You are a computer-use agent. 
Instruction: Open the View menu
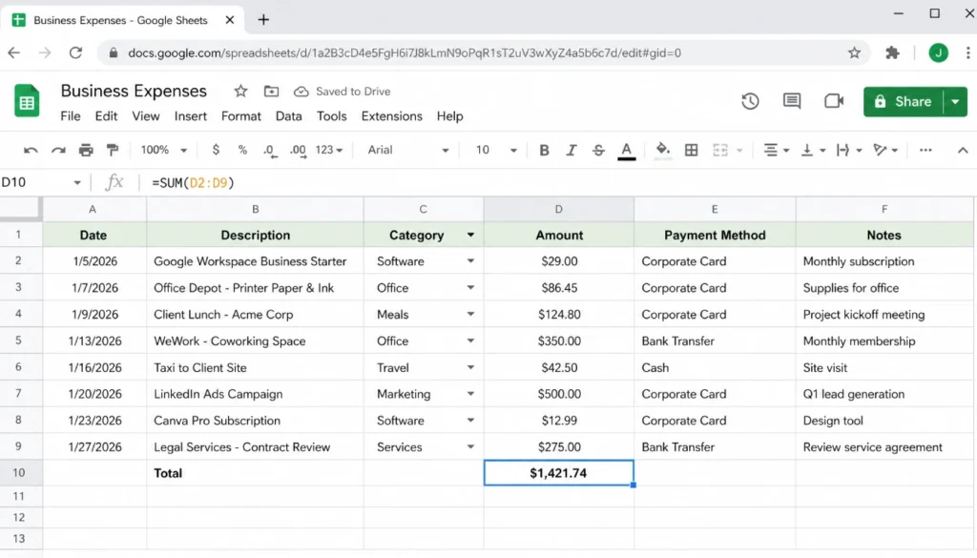click(x=146, y=116)
